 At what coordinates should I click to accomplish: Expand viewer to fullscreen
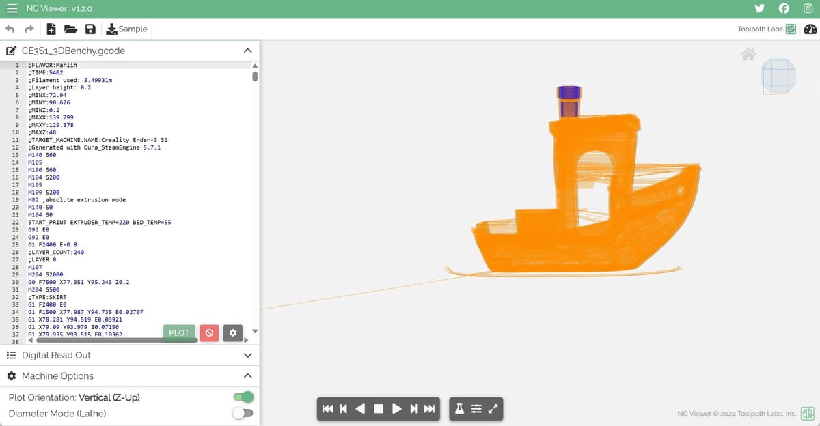[x=493, y=409]
